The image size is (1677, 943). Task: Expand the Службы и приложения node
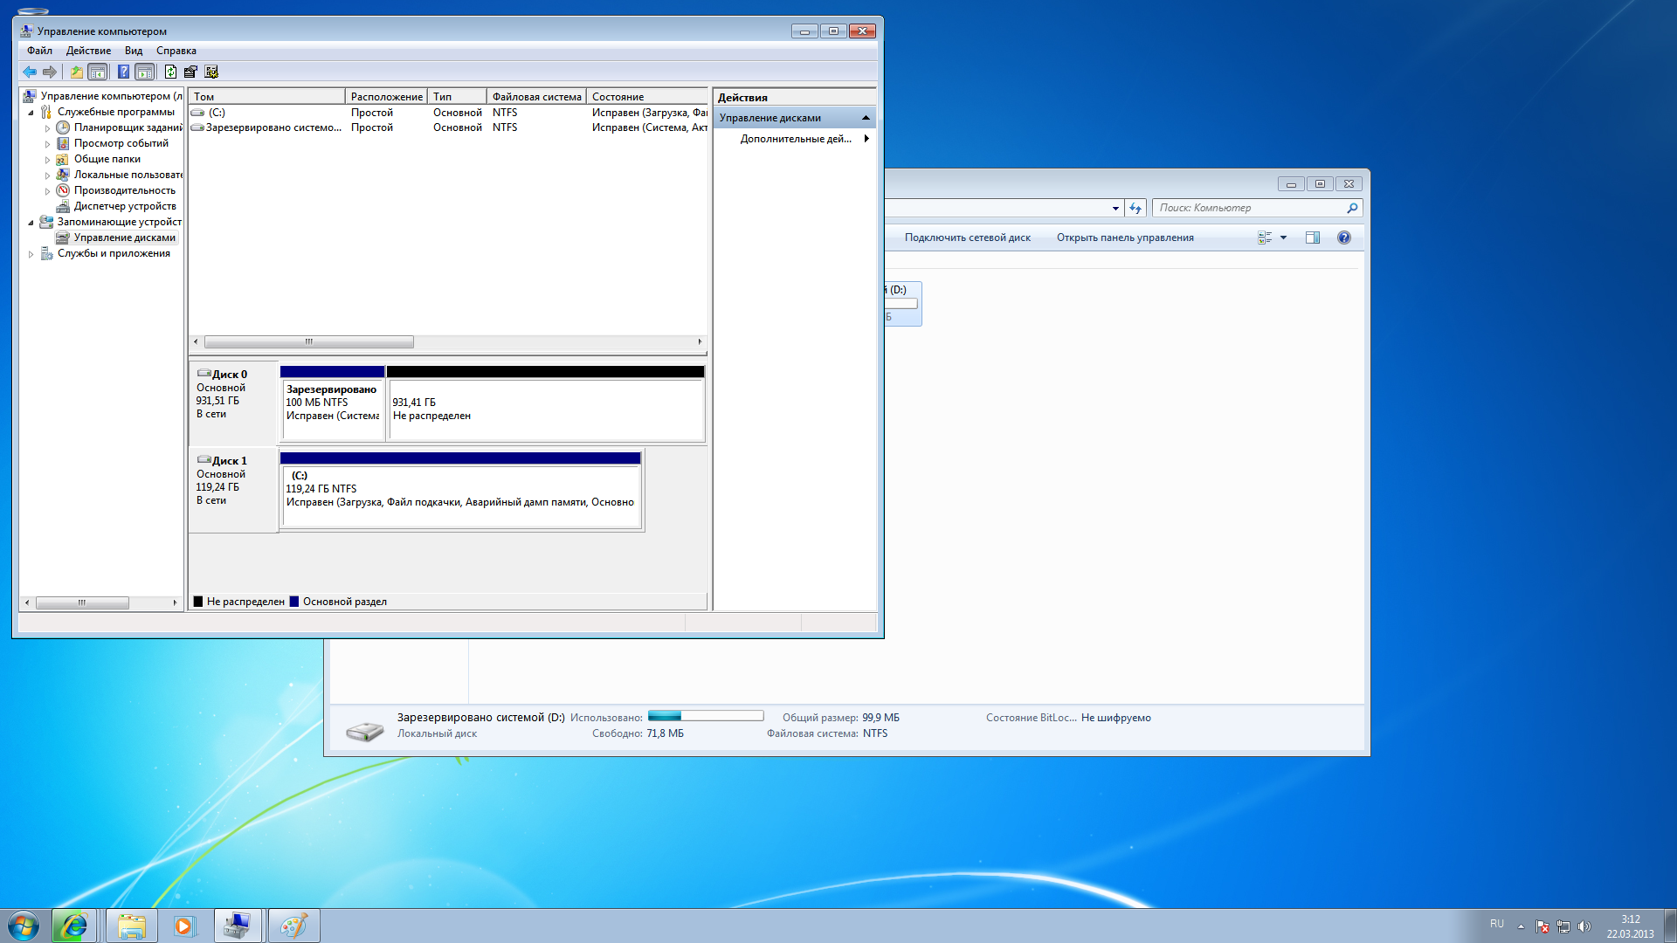tap(31, 254)
